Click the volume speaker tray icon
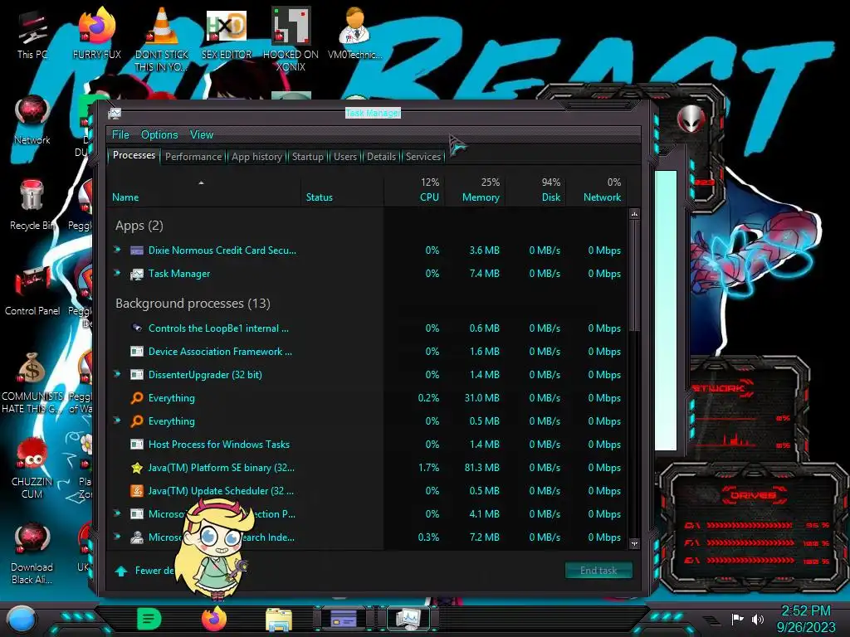850x637 pixels. [x=758, y=619]
